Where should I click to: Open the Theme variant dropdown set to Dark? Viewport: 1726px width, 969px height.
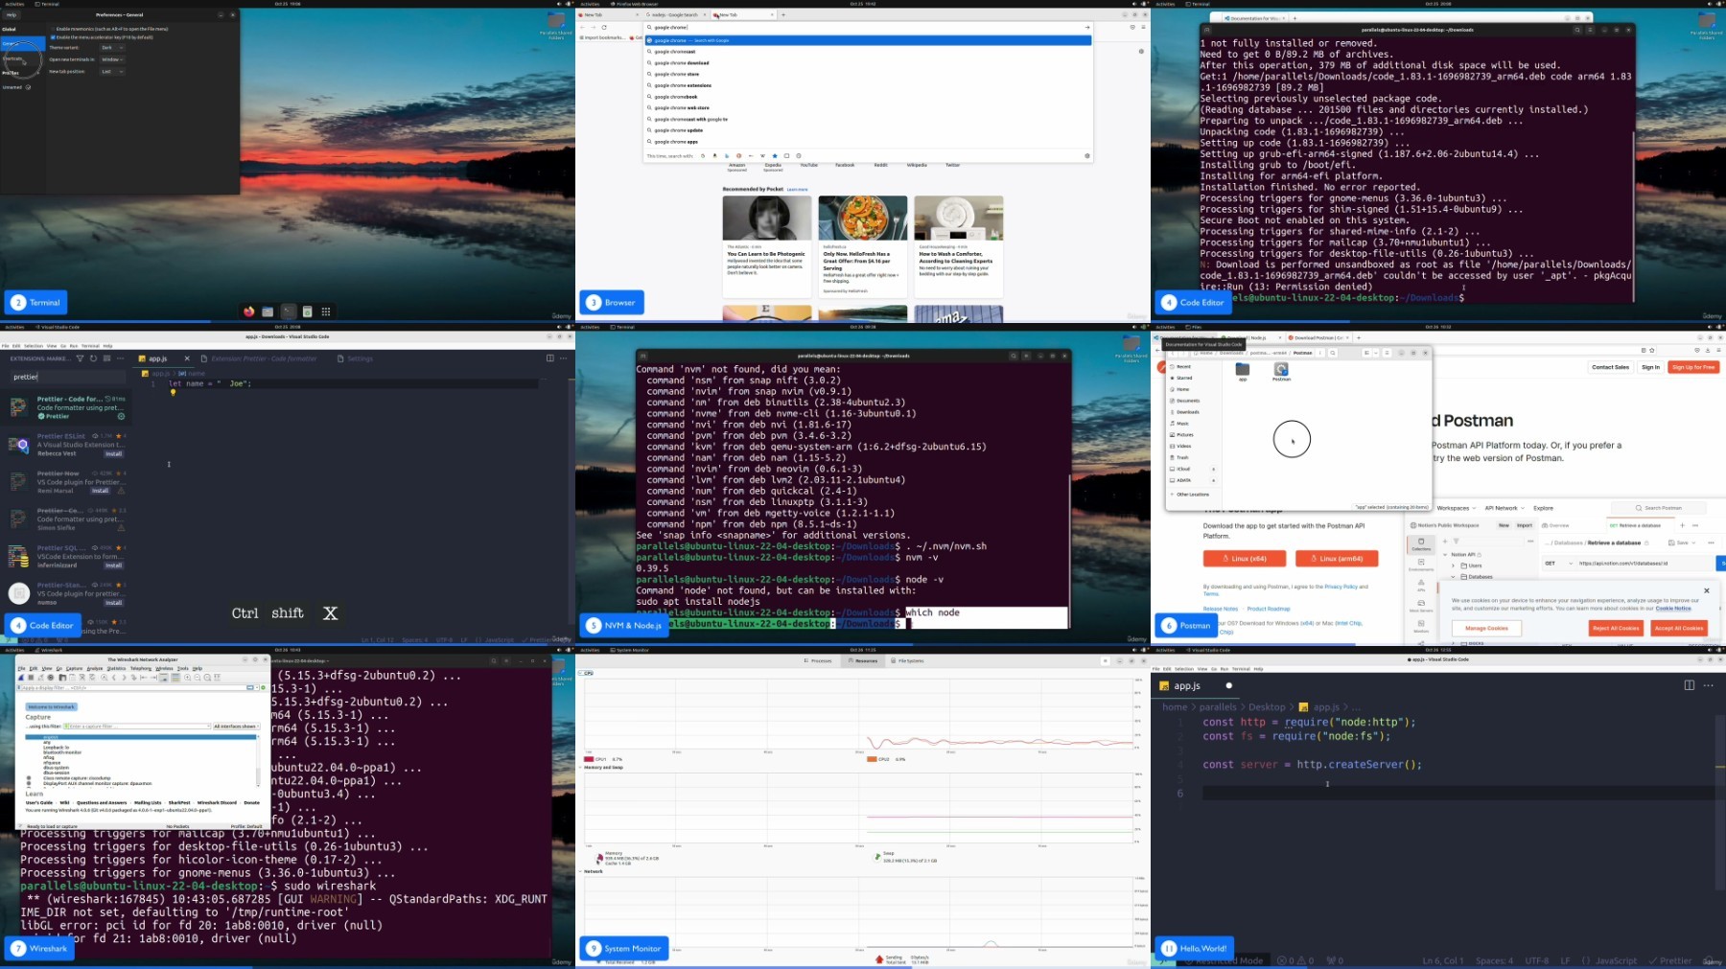pos(112,47)
